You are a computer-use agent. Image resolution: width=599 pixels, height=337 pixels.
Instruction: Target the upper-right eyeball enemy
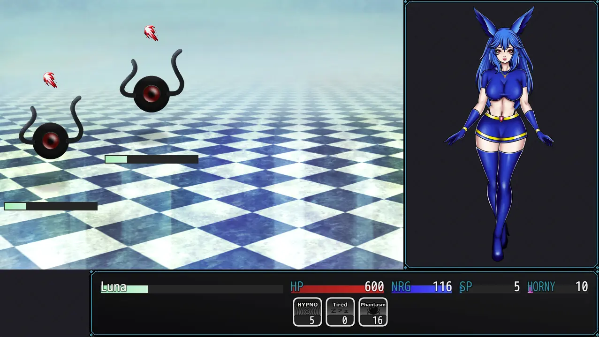click(x=151, y=92)
